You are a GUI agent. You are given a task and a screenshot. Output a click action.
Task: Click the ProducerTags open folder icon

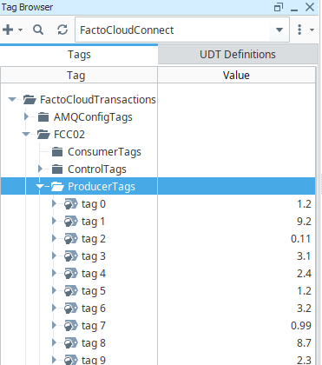(x=57, y=187)
